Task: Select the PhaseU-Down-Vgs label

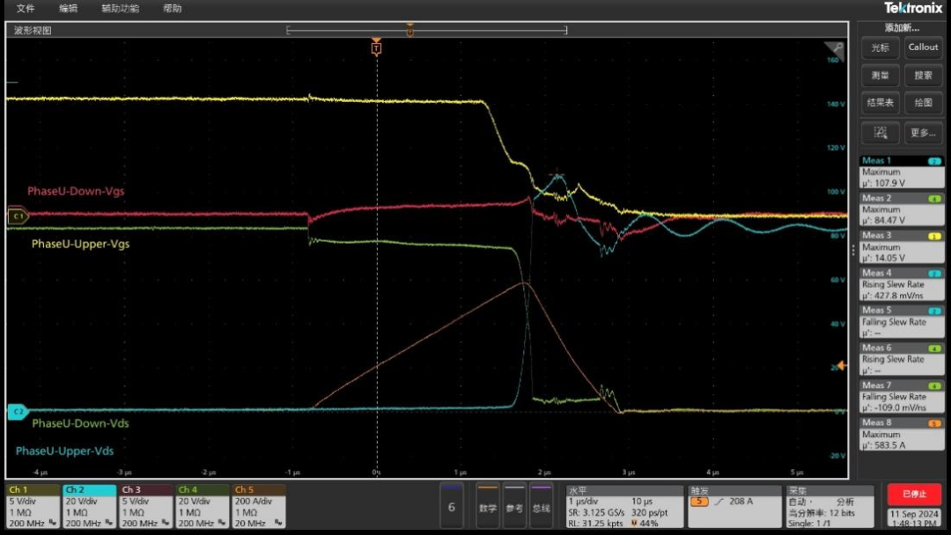Action: click(76, 191)
